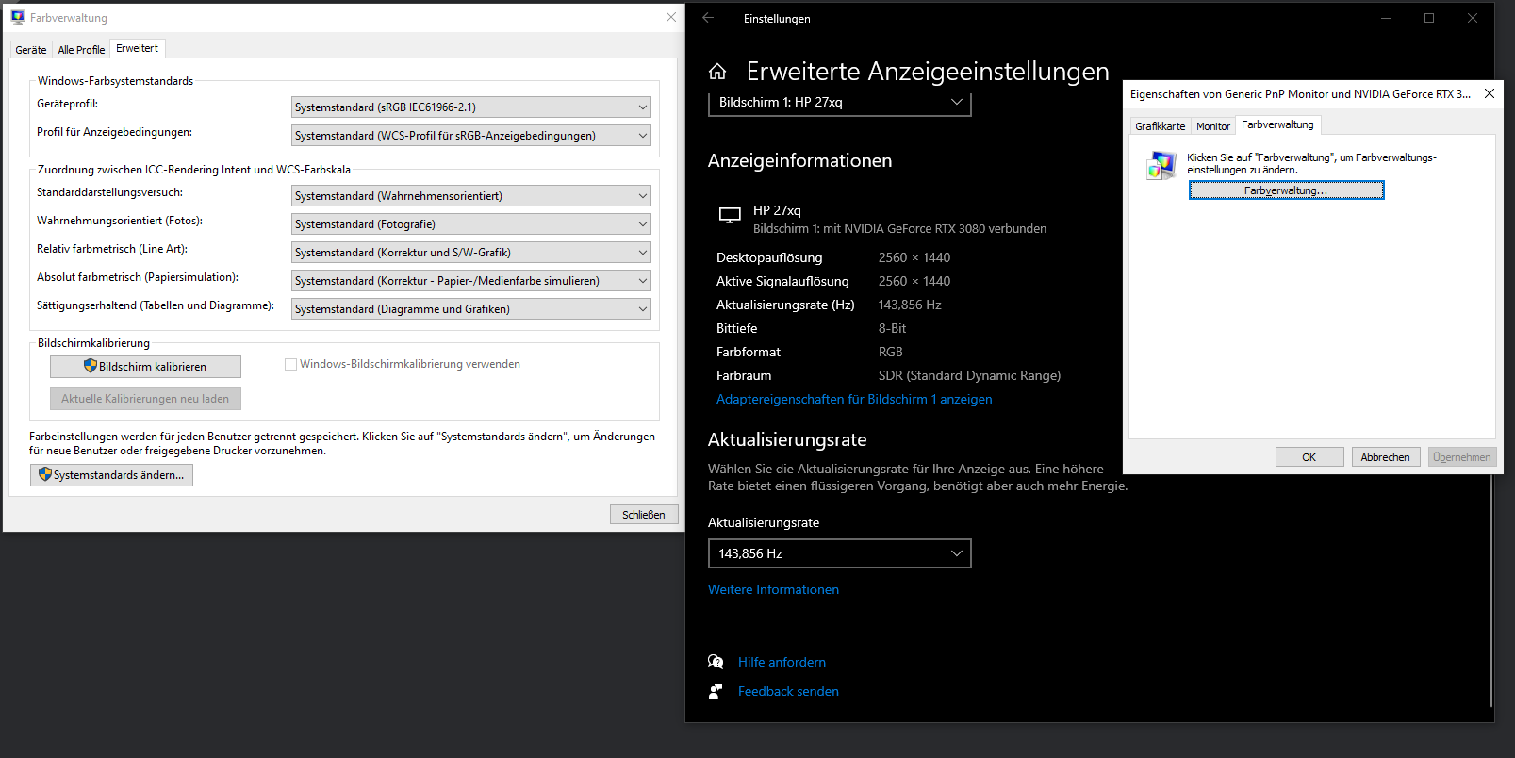This screenshot has height=758, width=1515.
Task: Open Adaptereigenschaften für Bildschirm 1 anzeigen
Action: pyautogui.click(x=854, y=399)
